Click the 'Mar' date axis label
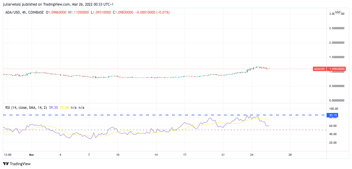Viewport: 352px width, 169px height. click(32, 155)
